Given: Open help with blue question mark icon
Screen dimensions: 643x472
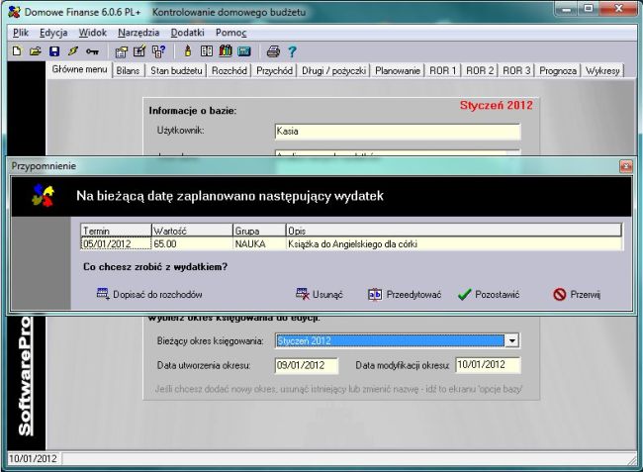Looking at the screenshot, I should [292, 51].
